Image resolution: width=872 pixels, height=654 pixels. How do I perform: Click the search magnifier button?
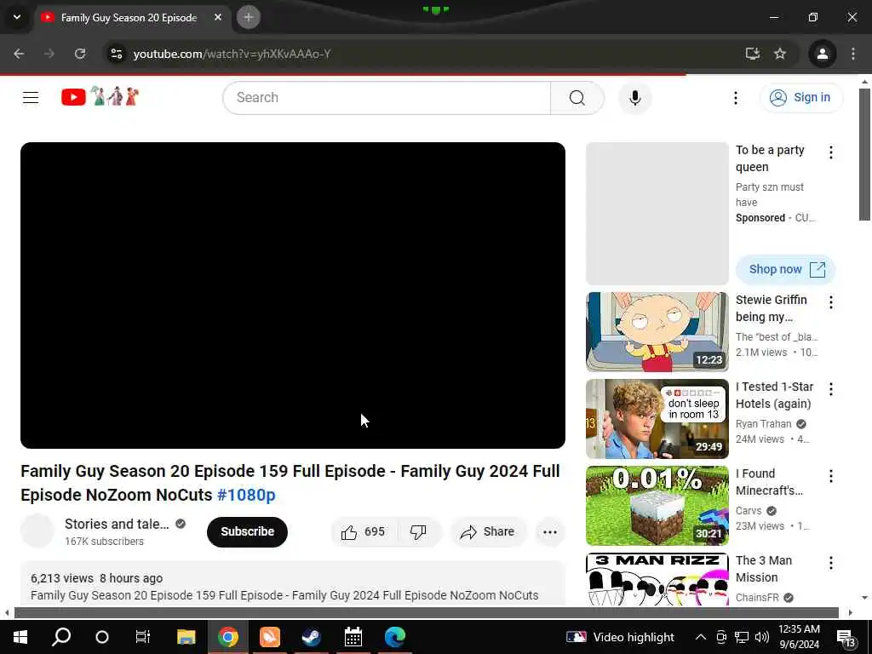[x=577, y=98]
